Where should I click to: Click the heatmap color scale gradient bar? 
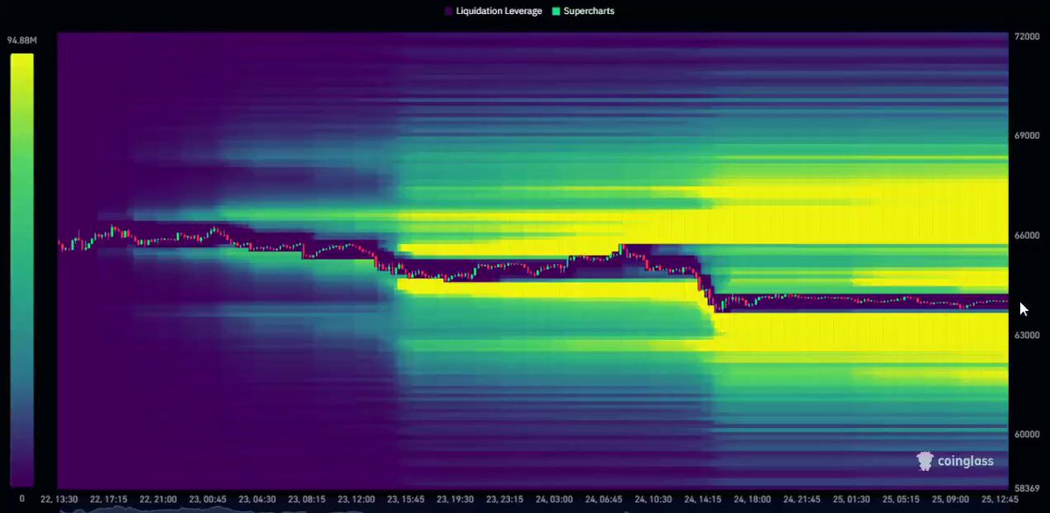[22, 270]
